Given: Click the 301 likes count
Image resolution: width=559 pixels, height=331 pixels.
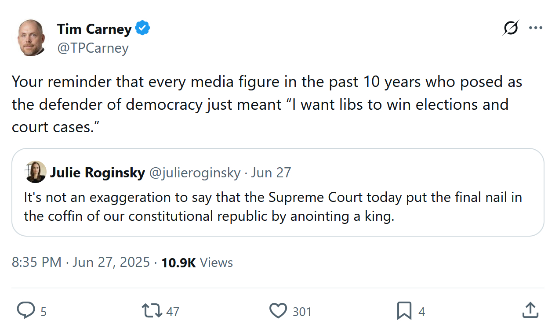Looking at the screenshot, I should [x=302, y=312].
